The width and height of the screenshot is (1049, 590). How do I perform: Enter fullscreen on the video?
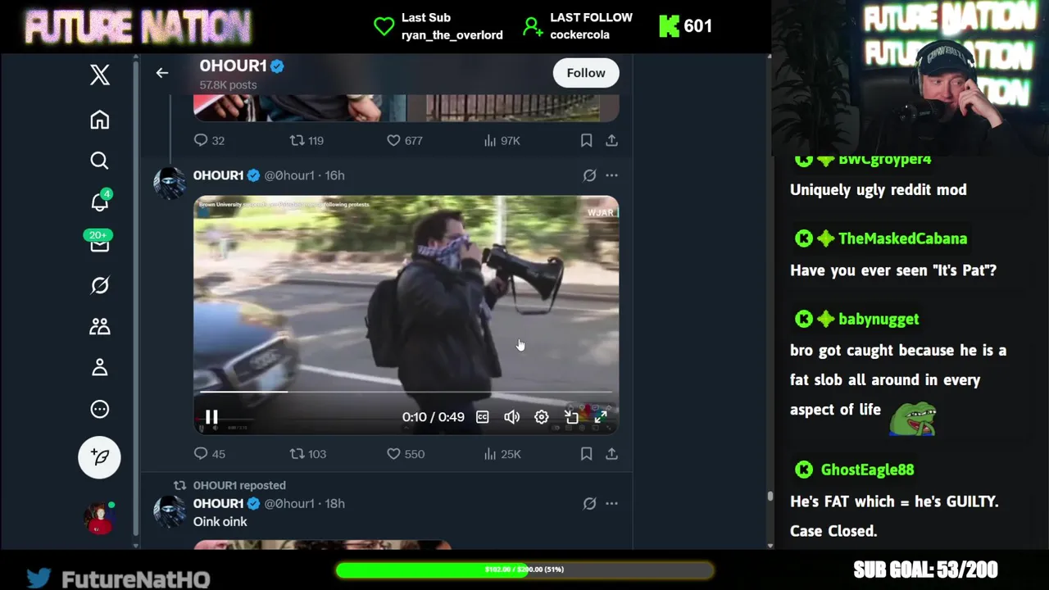click(x=601, y=417)
